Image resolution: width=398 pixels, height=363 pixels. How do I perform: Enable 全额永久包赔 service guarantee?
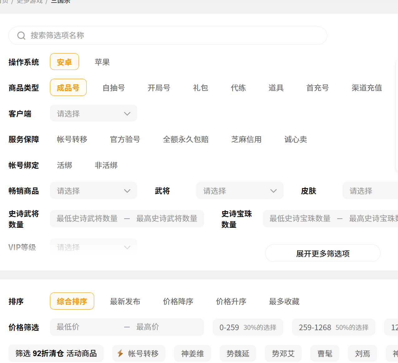pos(186,139)
